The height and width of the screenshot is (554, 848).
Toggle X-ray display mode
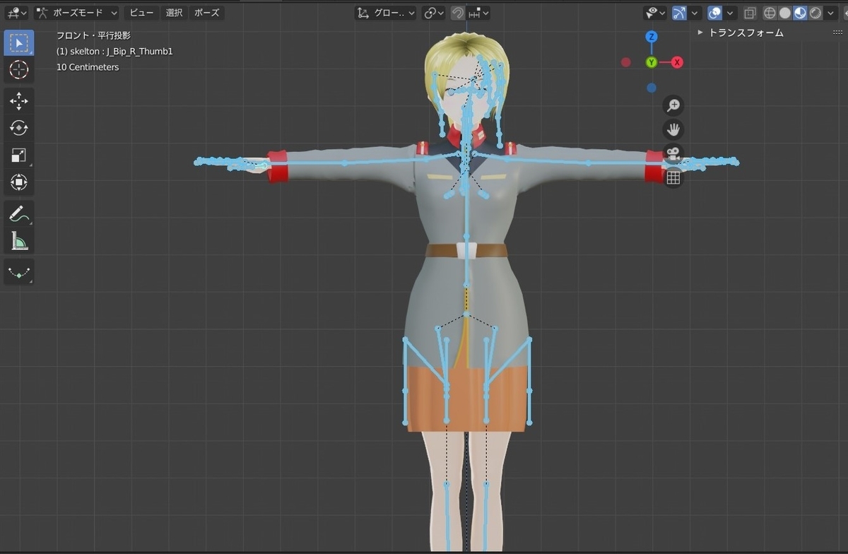[x=750, y=13]
